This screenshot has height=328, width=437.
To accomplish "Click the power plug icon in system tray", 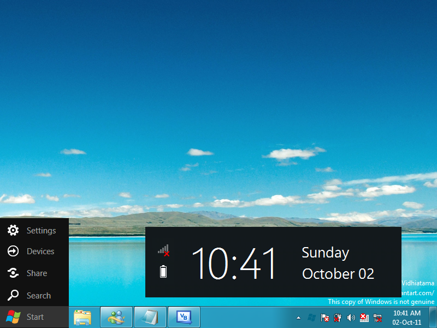I will click(338, 318).
